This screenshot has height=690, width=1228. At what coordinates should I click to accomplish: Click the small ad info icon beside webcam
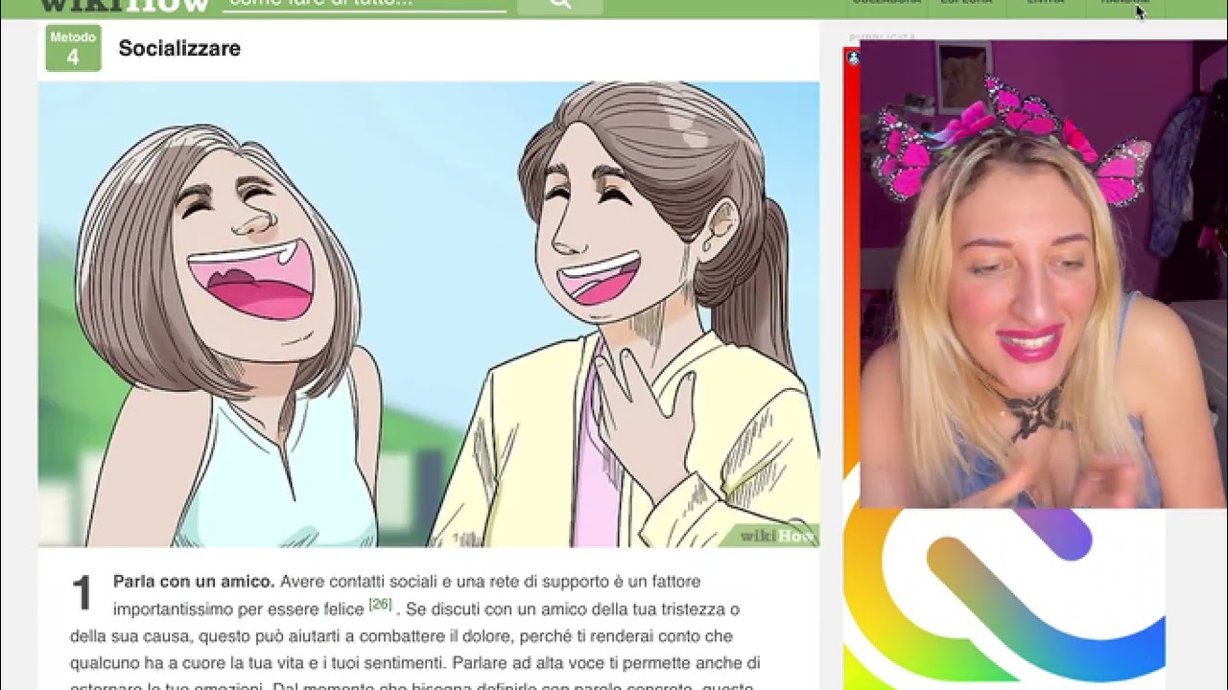click(852, 57)
